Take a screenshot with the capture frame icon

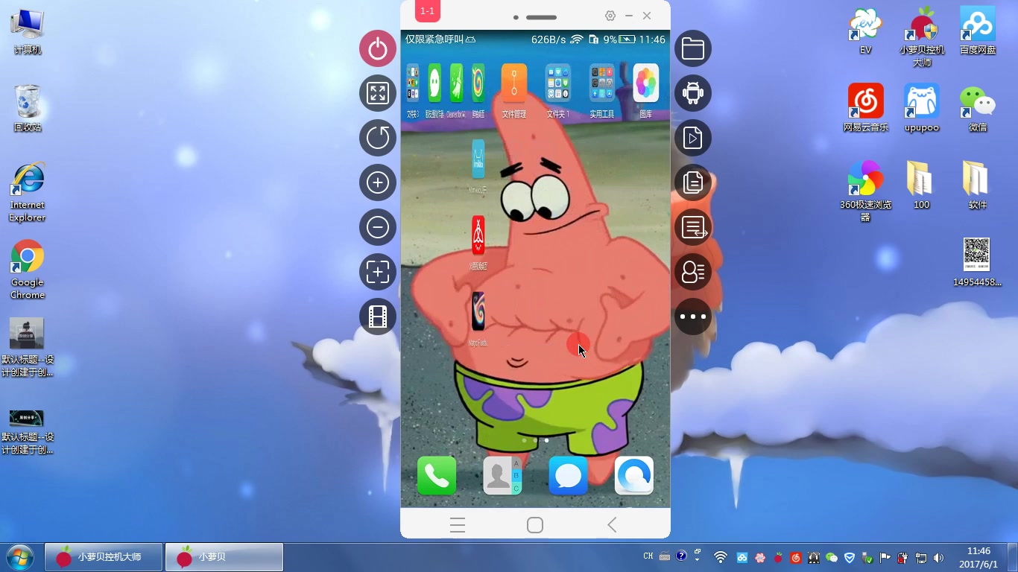pyautogui.click(x=378, y=272)
